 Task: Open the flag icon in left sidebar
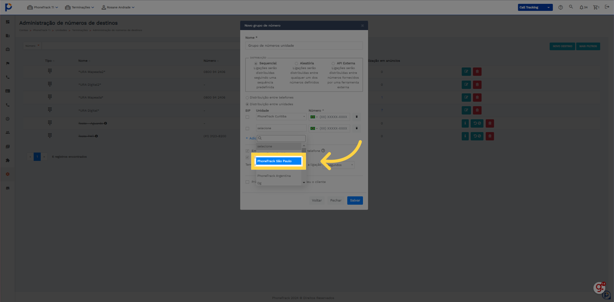click(8, 63)
